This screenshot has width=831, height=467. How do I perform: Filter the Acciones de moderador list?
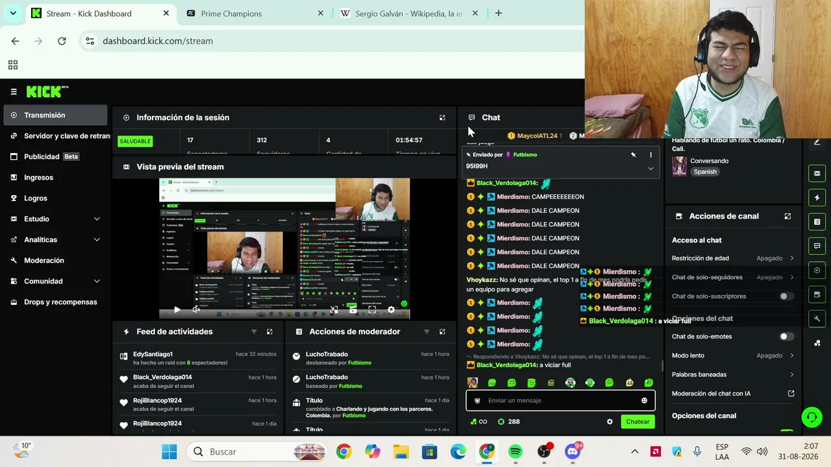(x=427, y=331)
